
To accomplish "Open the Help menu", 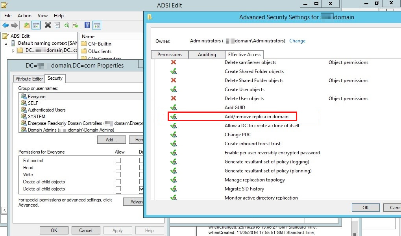I will pos(59,16).
